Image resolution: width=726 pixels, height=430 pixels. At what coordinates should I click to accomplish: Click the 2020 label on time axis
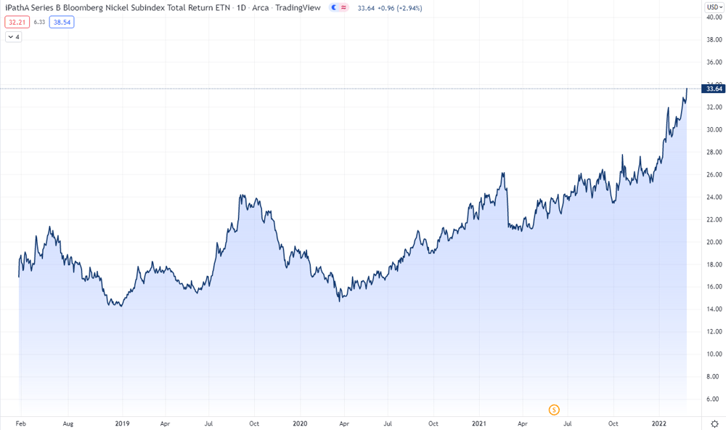[300, 423]
